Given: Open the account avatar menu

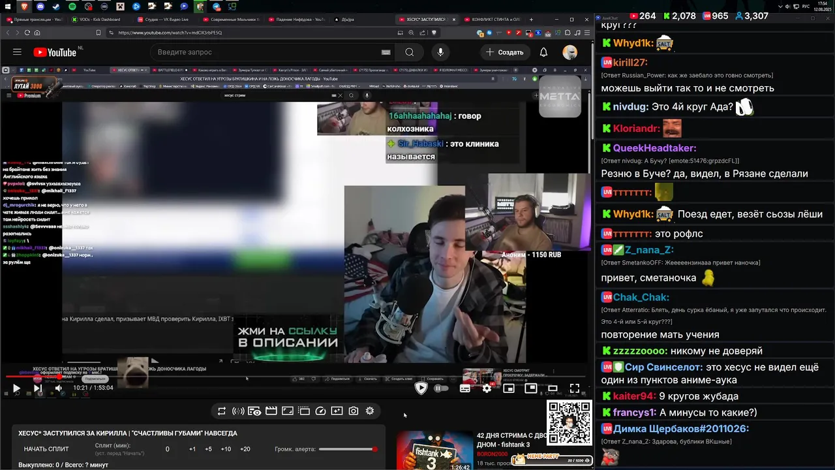Looking at the screenshot, I should [570, 52].
